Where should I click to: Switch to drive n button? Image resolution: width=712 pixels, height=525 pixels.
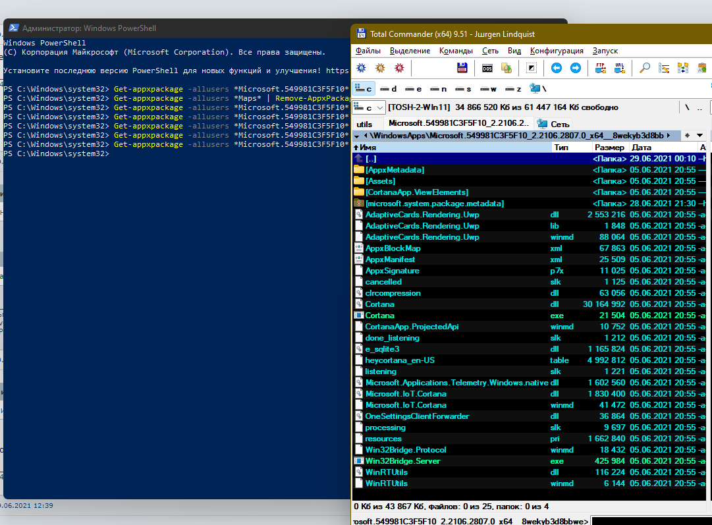pos(438,89)
